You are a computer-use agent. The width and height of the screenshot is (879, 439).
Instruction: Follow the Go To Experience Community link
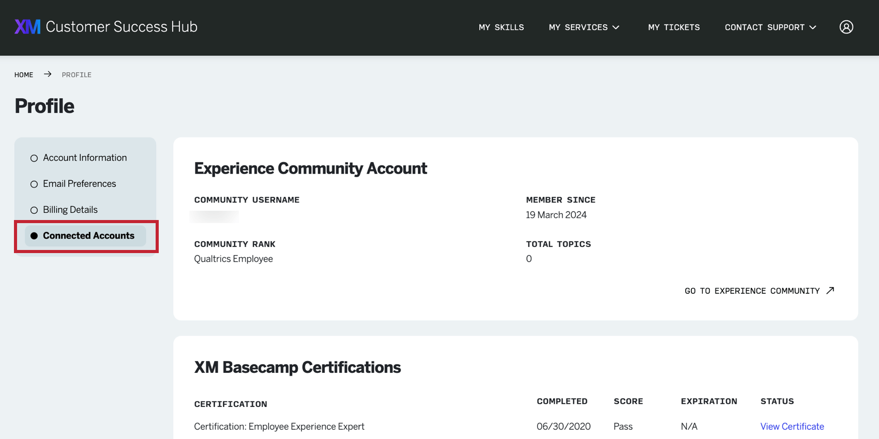tap(752, 291)
